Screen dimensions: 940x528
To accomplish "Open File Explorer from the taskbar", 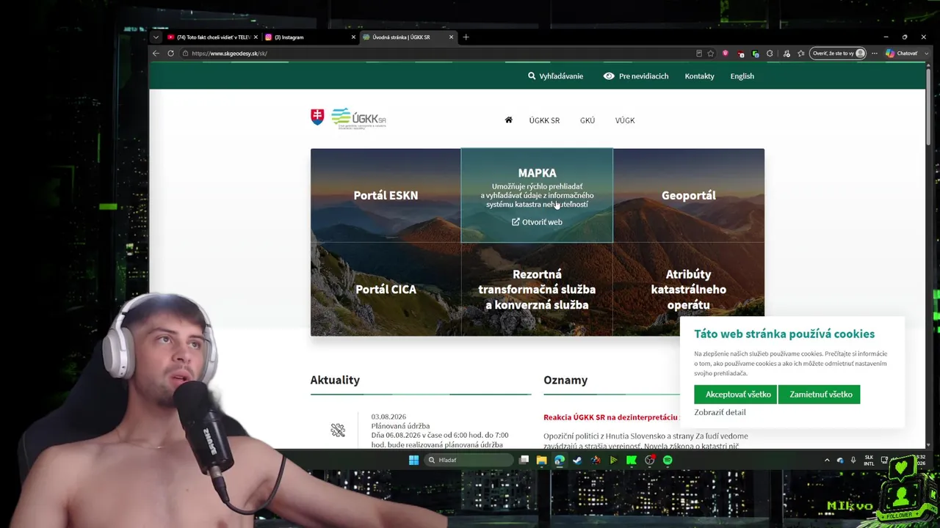I will point(541,460).
